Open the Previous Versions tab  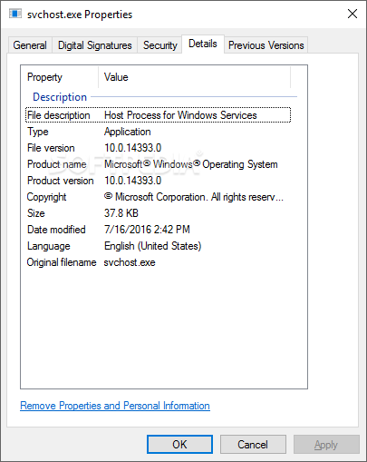point(266,45)
